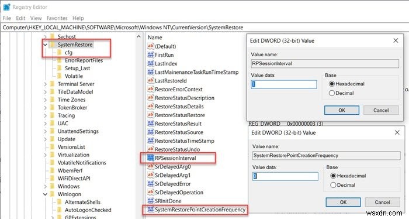Expand the Terminal Server key
The width and height of the screenshot is (409, 219).
click(45, 84)
